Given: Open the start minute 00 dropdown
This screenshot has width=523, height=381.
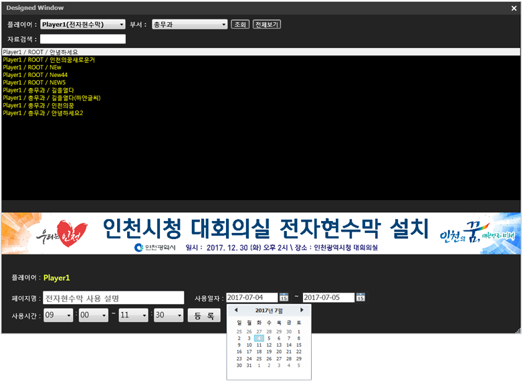Looking at the screenshot, I should click(94, 315).
